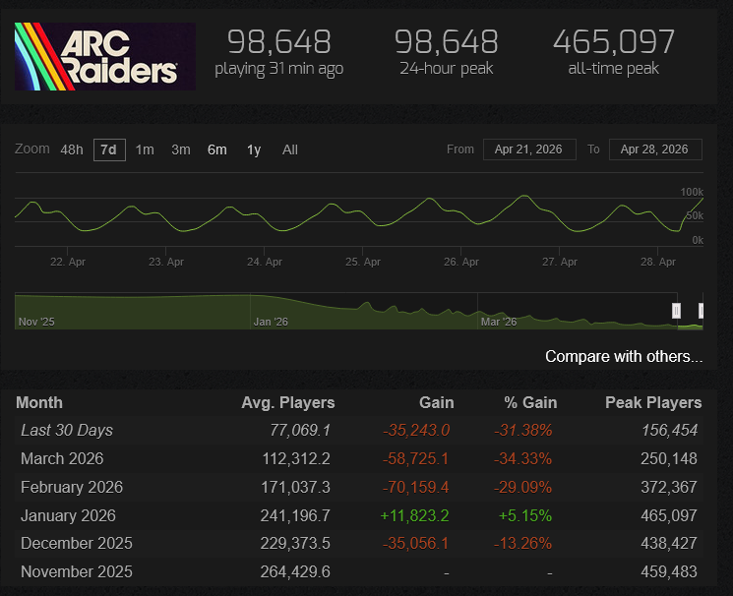Click the 77,069.1 average players value
This screenshot has height=596, width=733.
point(300,430)
